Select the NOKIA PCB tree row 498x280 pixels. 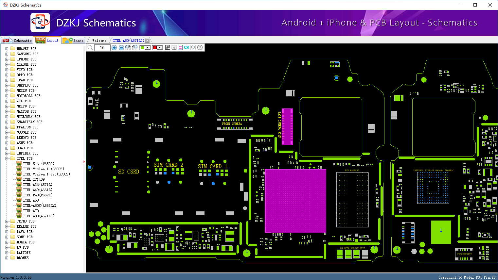26,242
